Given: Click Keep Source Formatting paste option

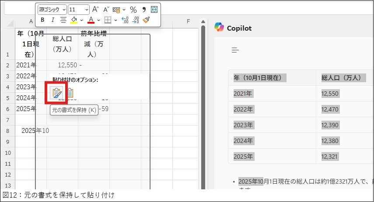Looking at the screenshot, I should coord(56,93).
